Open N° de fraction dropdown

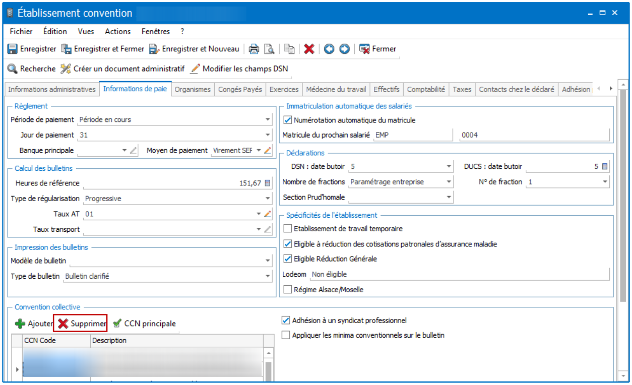tap(605, 182)
